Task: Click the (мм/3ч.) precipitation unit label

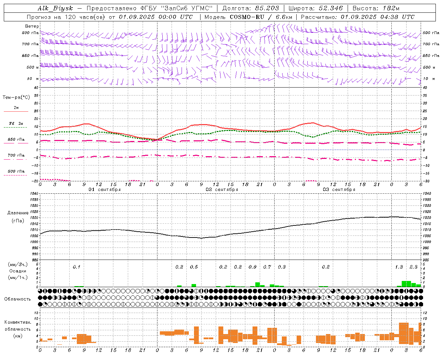Action: (18, 264)
